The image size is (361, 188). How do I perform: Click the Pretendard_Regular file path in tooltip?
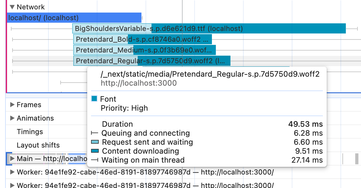210,74
